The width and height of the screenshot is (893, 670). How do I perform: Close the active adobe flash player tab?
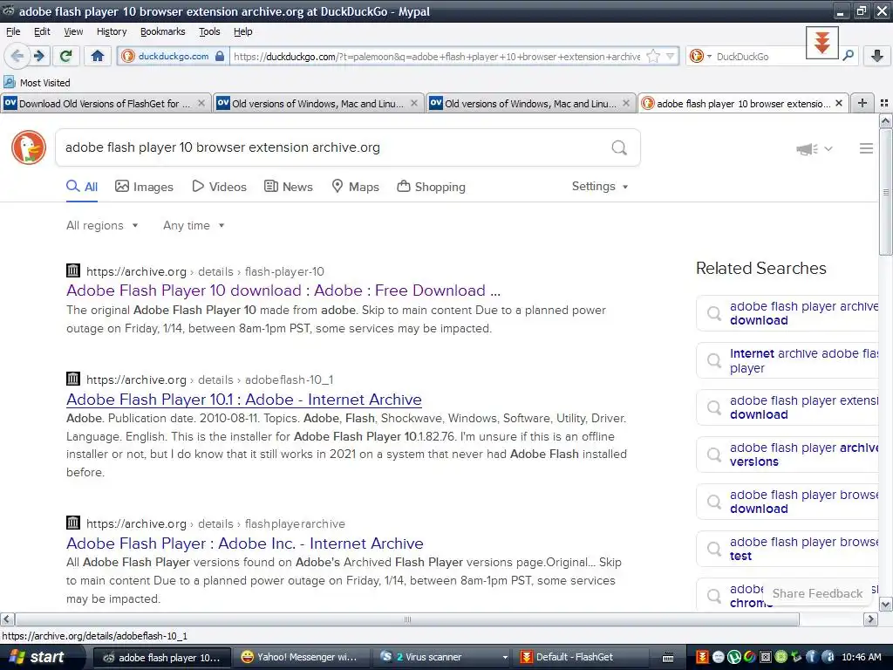coord(838,103)
